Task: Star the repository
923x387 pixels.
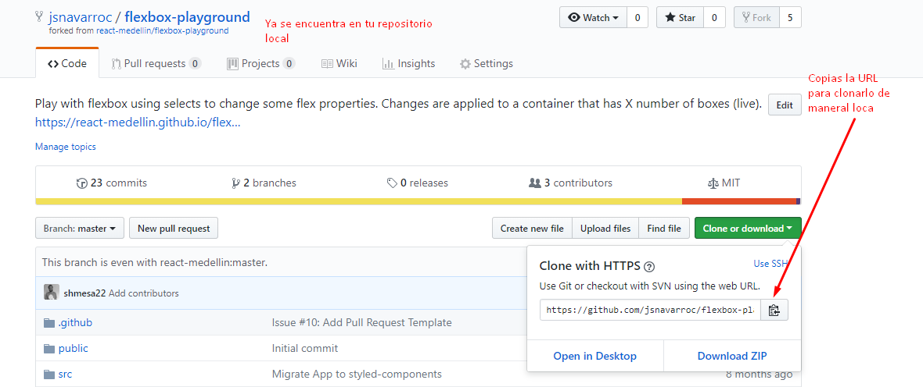Action: (x=680, y=18)
